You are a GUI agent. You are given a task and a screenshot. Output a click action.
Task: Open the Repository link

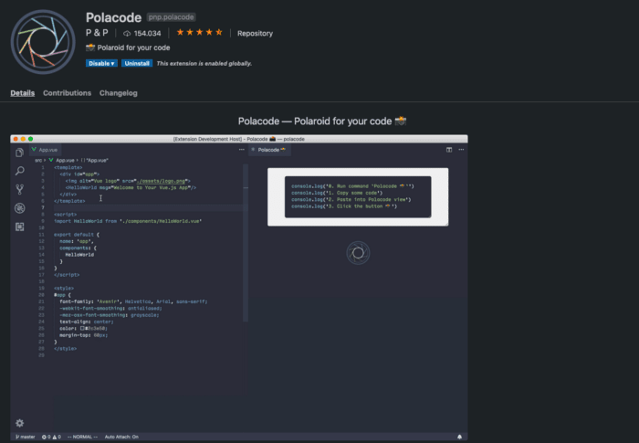[255, 34]
